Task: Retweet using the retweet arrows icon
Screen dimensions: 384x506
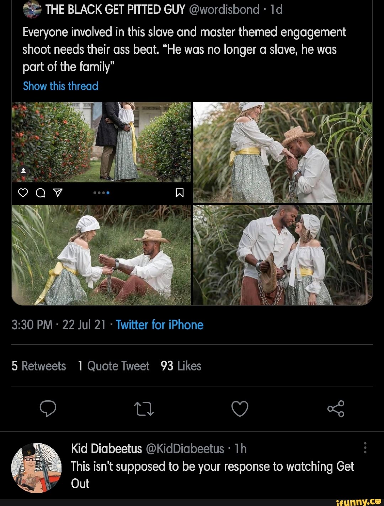Action: point(144,409)
